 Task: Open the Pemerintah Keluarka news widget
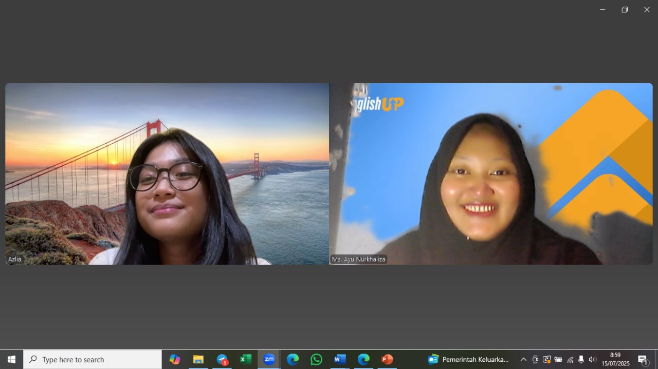click(468, 359)
